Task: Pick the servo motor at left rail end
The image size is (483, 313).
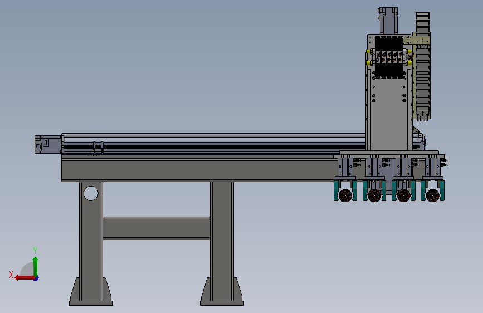Action: click(48, 144)
